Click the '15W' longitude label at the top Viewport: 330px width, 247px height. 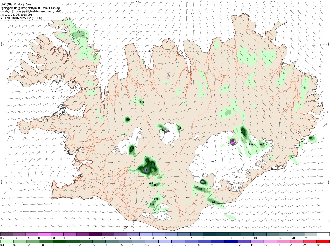[273, 1]
